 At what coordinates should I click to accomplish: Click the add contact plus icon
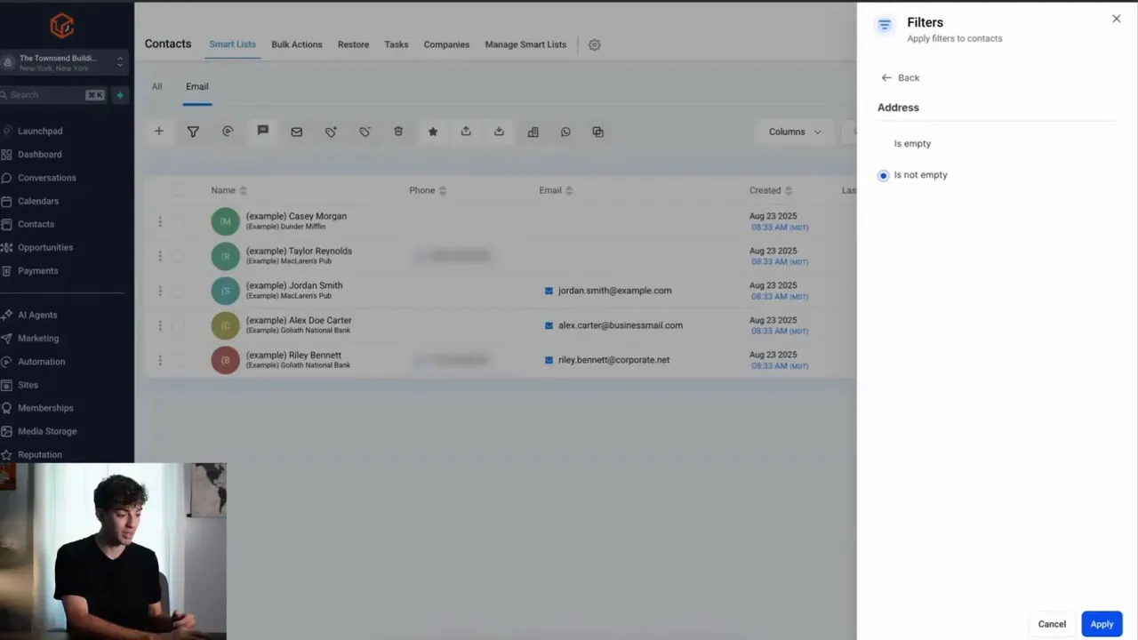159,132
